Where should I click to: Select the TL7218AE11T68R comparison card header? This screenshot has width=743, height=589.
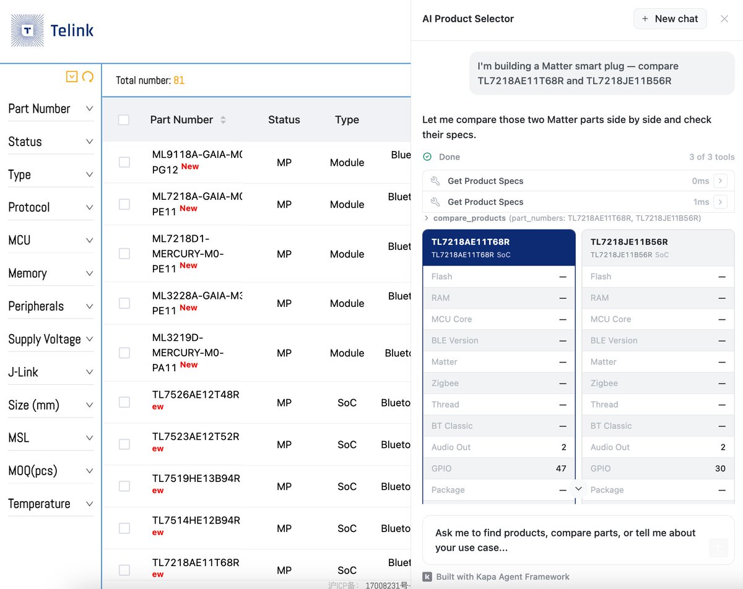pos(499,247)
